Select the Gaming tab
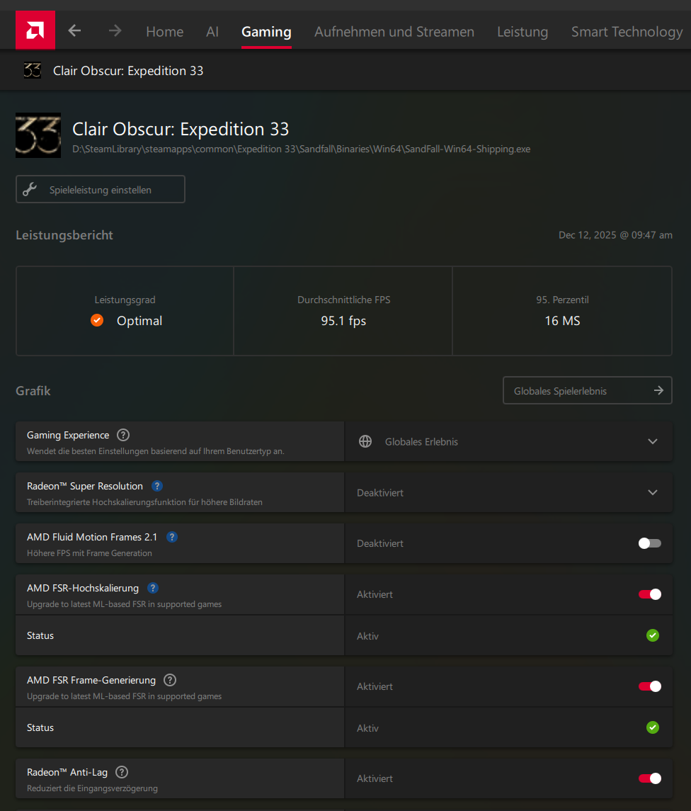The width and height of the screenshot is (691, 811). click(x=266, y=32)
